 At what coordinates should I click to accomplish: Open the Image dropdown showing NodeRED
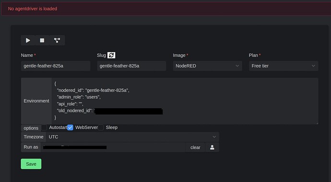(208, 66)
